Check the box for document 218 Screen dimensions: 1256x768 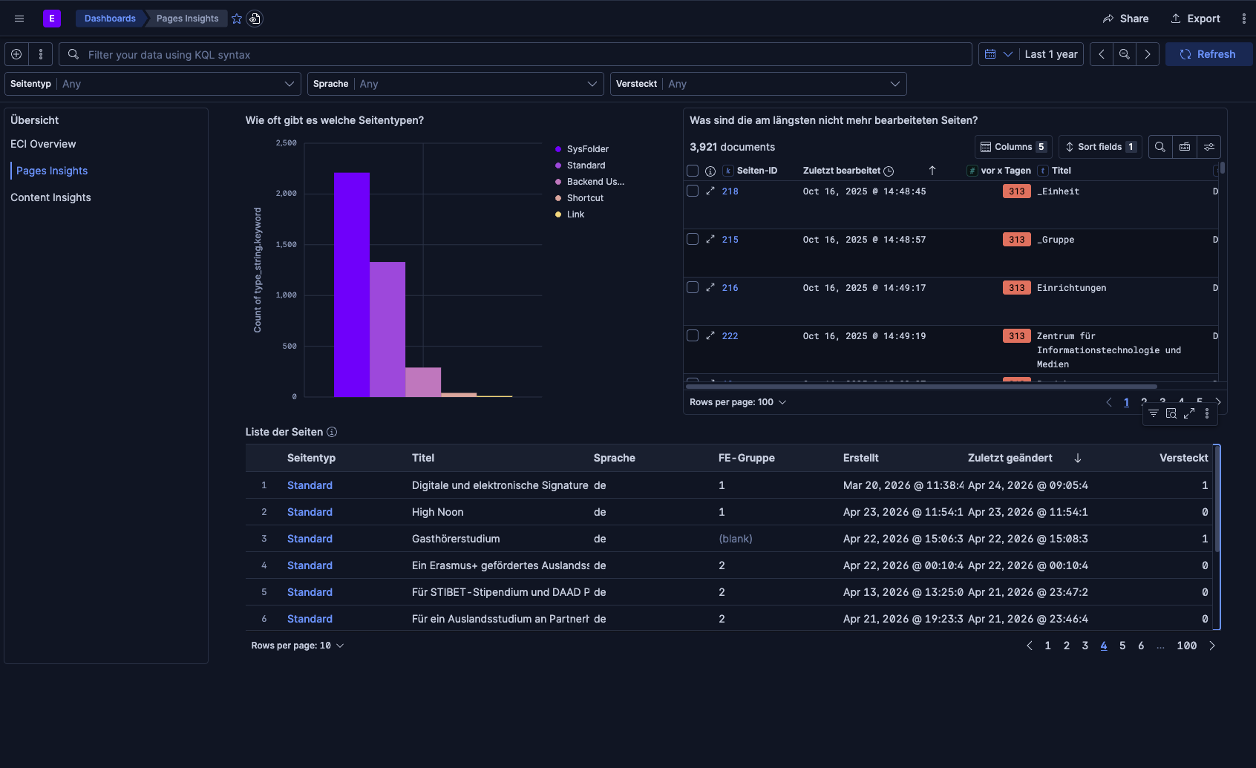693,191
